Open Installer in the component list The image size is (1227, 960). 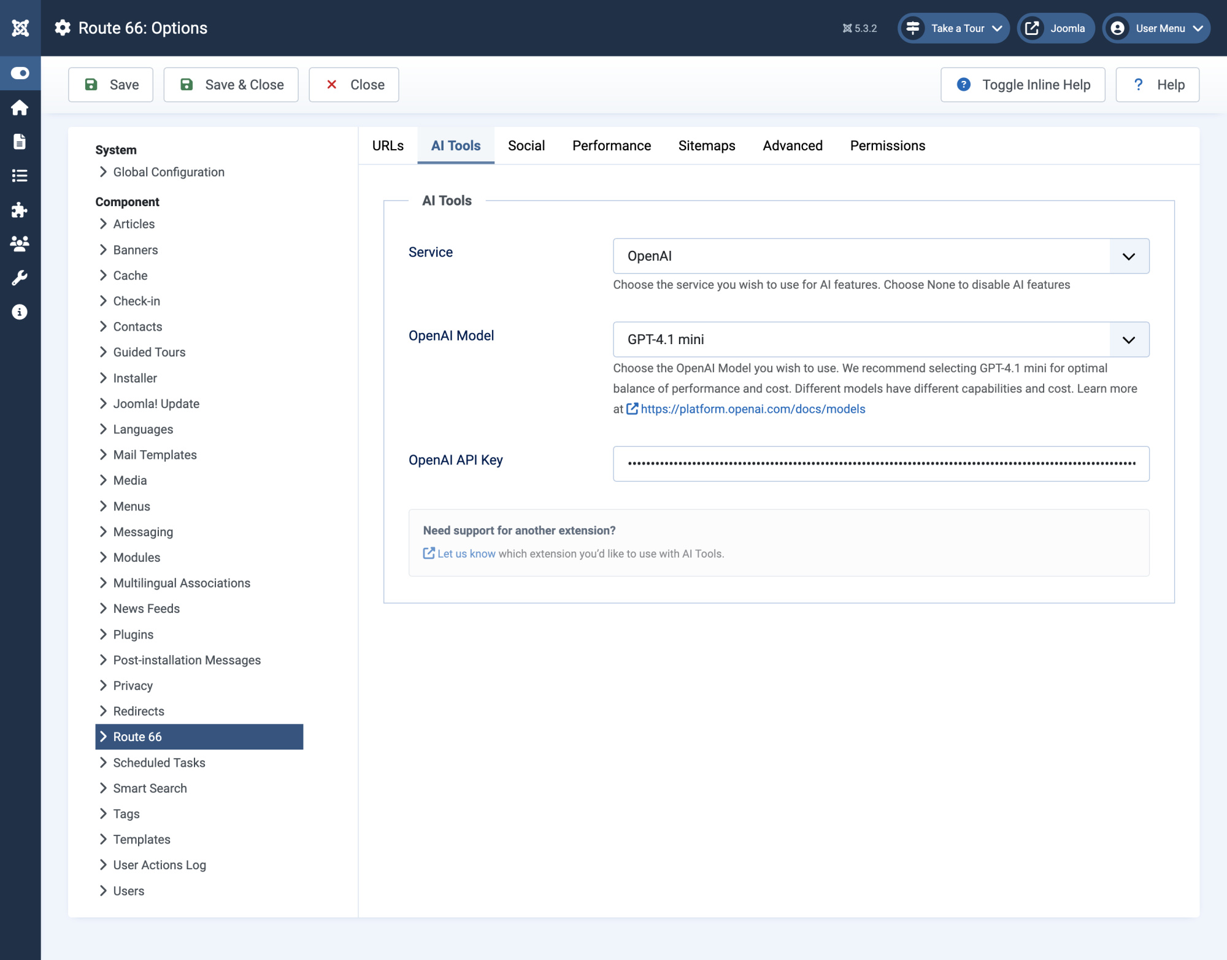click(x=135, y=378)
